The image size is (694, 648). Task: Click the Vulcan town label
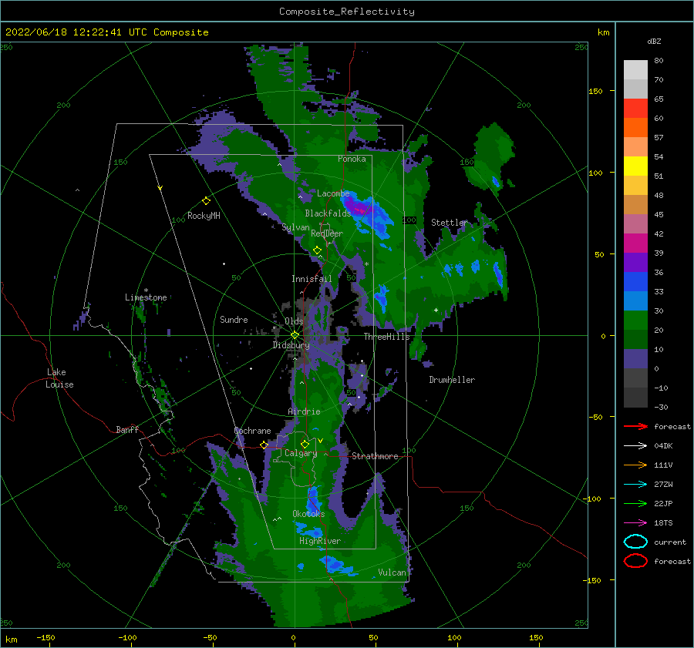pyautogui.click(x=392, y=572)
